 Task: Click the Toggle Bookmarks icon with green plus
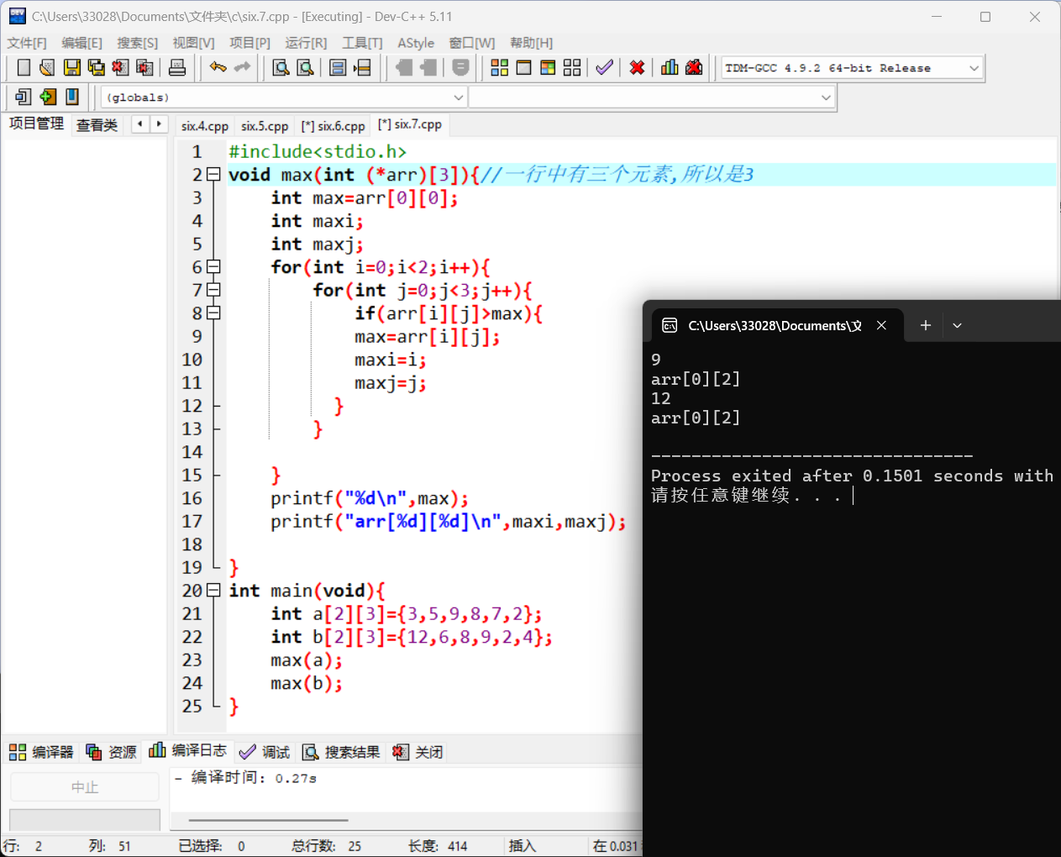coord(48,97)
